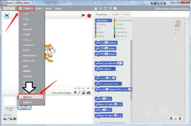Image resolution: width=191 pixels, height=126 pixels.
Task: Click the red stop button
Action: [x=89, y=16]
